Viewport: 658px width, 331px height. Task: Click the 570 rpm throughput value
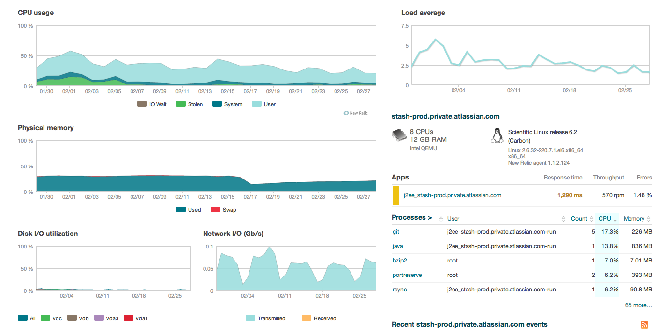pyautogui.click(x=613, y=195)
